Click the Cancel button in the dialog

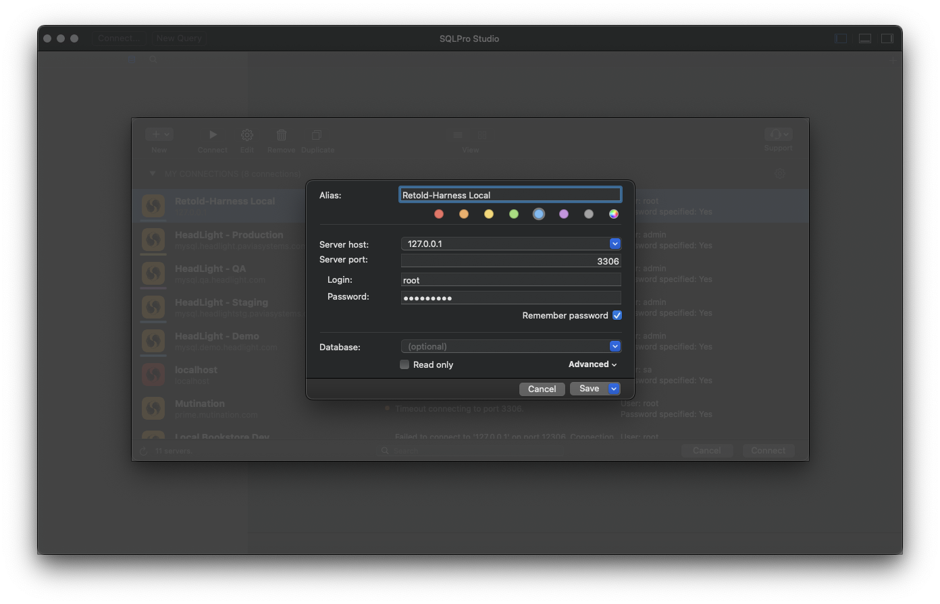(542, 389)
